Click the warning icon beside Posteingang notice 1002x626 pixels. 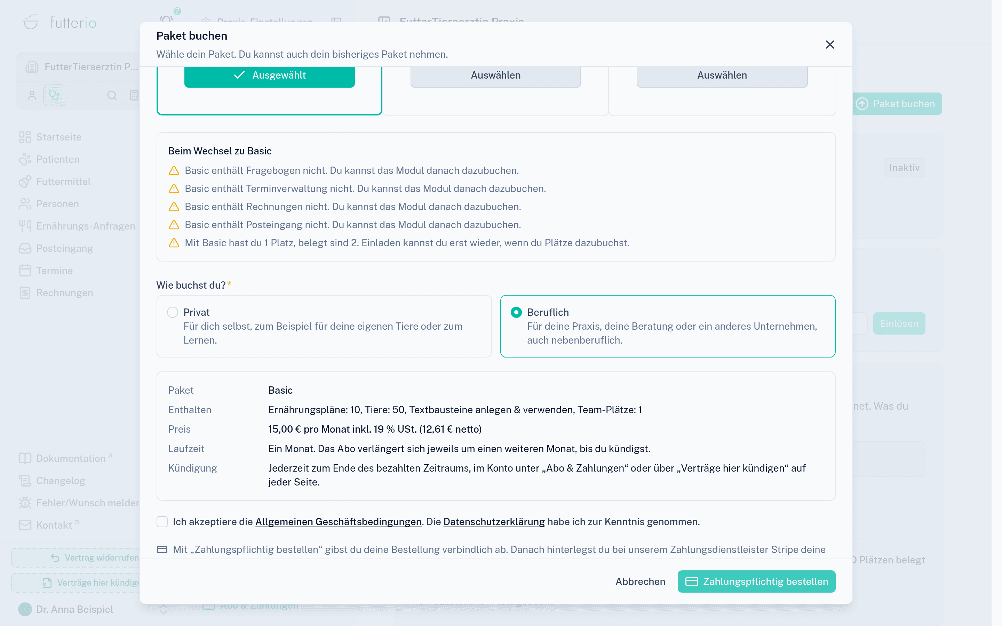point(174,225)
